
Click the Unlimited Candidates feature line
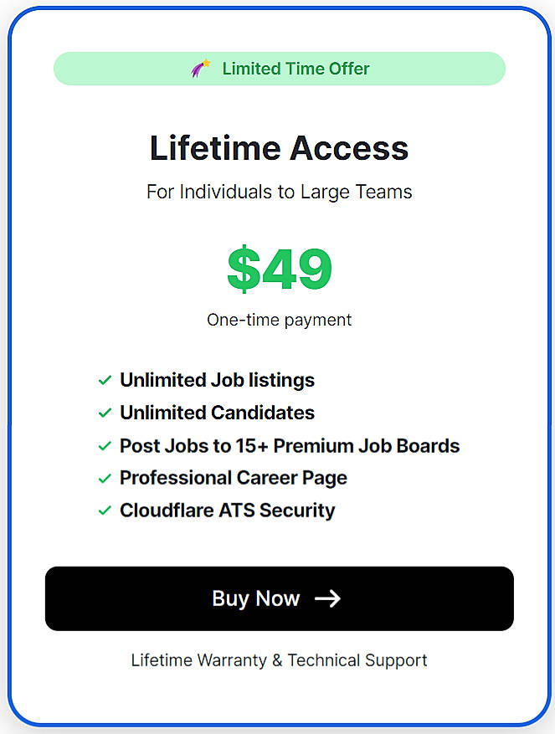click(x=217, y=413)
